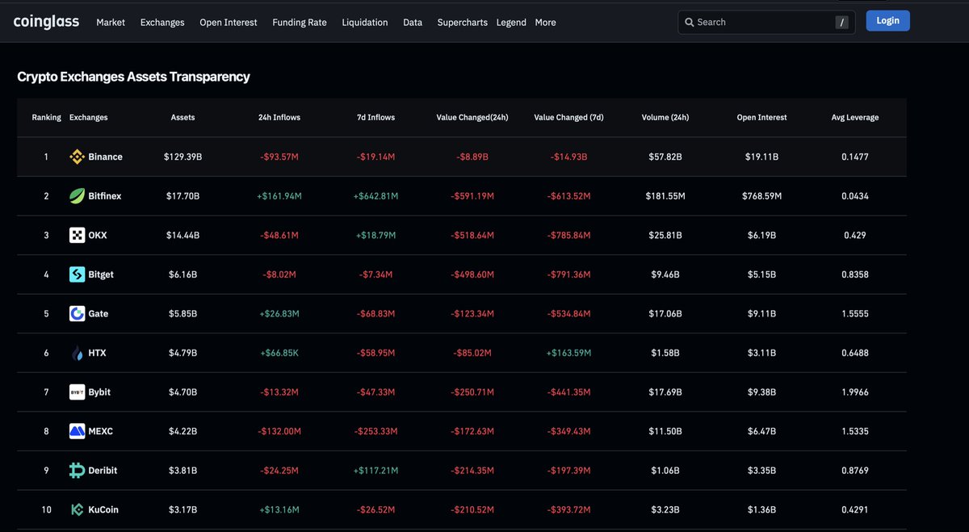Click Binance value changed -$8.89B
Viewport: 969px width, 532px height.
tap(472, 157)
